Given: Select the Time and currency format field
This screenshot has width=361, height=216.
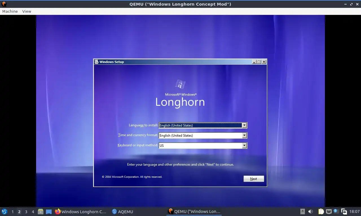Looking at the screenshot, I should click(x=203, y=135).
